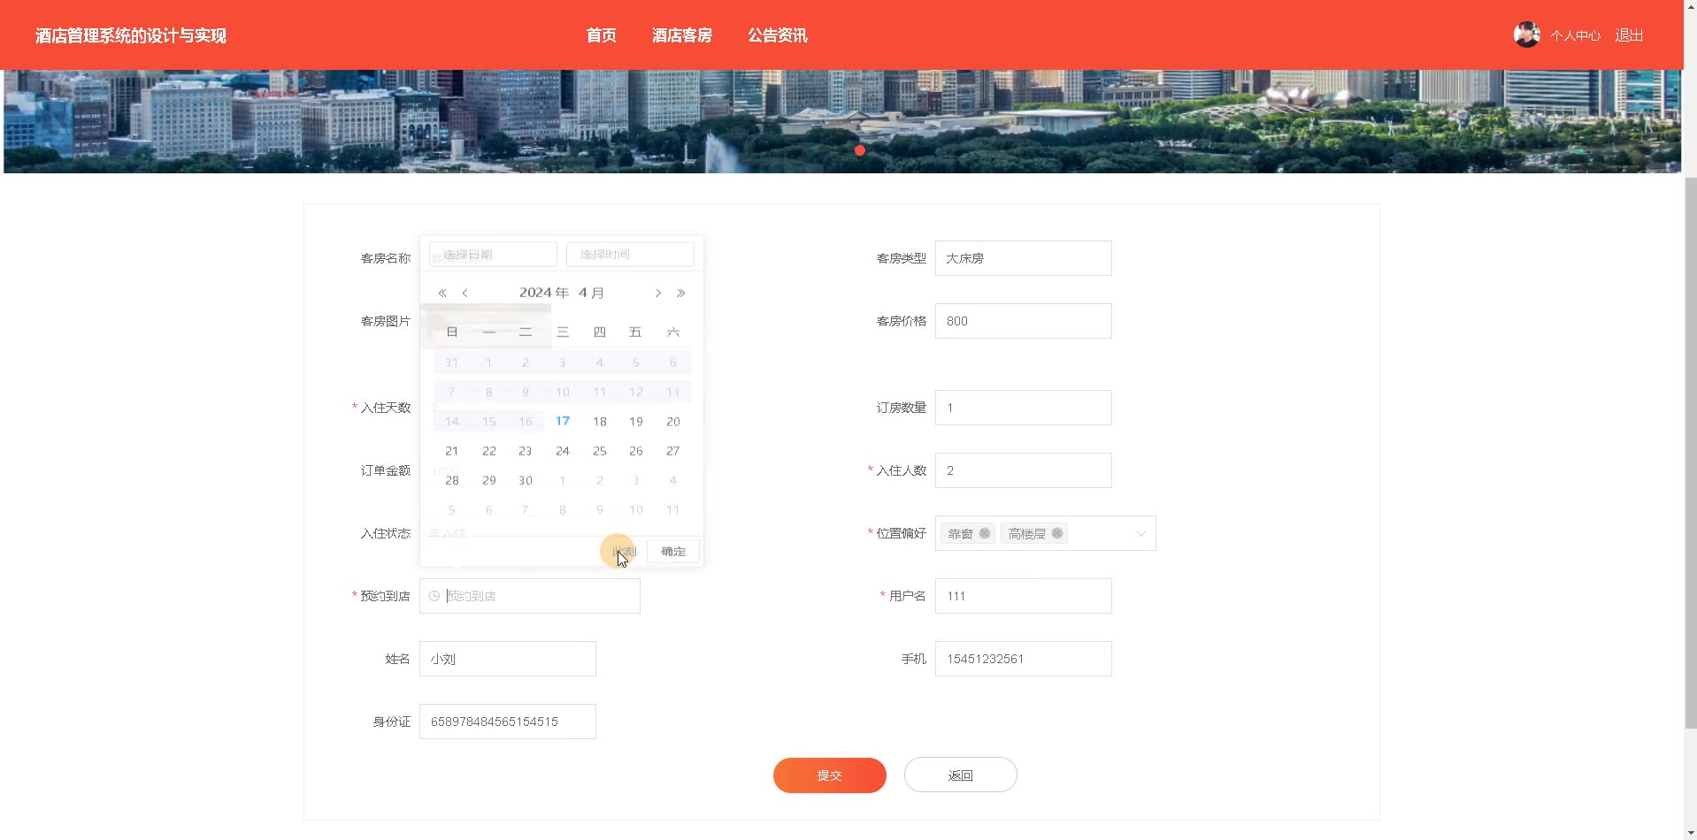Click the 2024 年 year label
The image size is (1697, 840).
[x=544, y=293]
